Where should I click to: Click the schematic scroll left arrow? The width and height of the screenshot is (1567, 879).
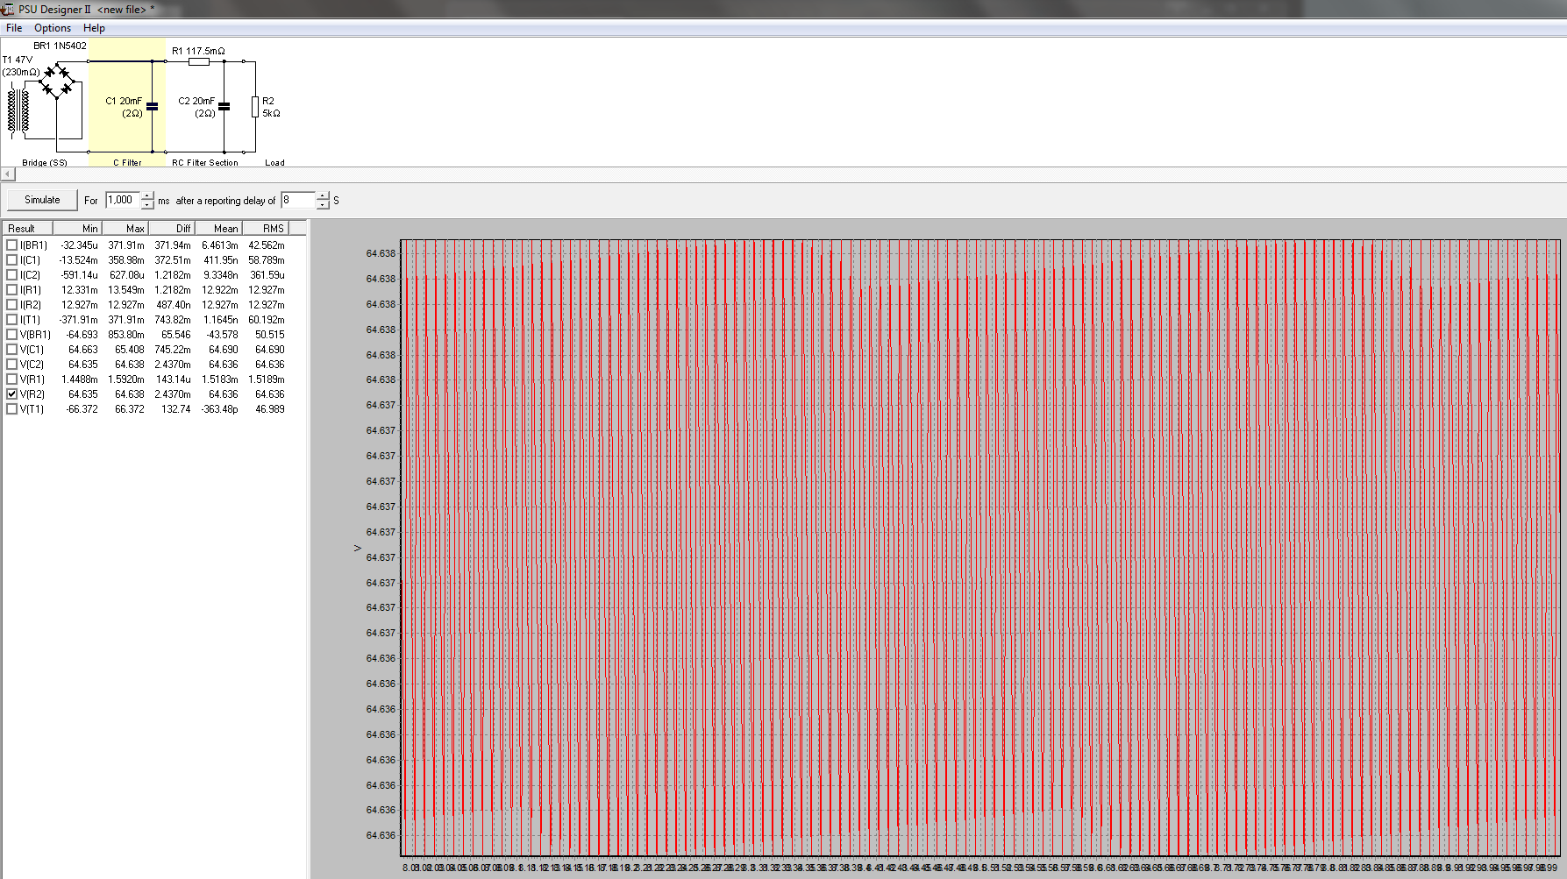(x=8, y=174)
